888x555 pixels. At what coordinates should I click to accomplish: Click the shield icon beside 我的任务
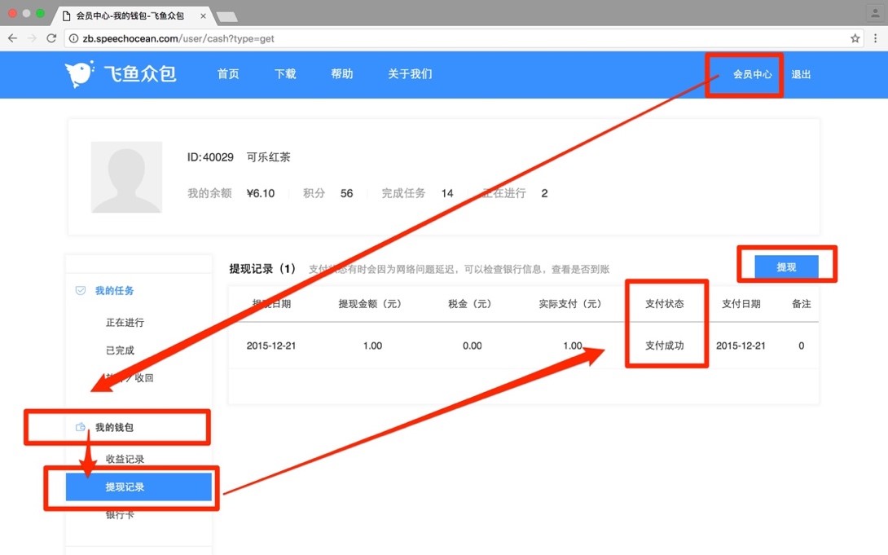tap(81, 290)
